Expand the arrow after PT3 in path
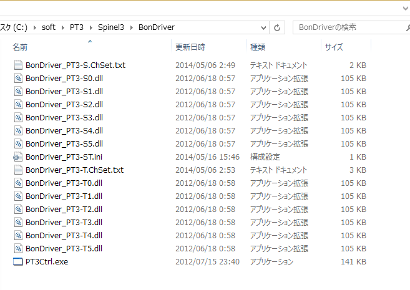The image size is (410, 290). click(91, 27)
